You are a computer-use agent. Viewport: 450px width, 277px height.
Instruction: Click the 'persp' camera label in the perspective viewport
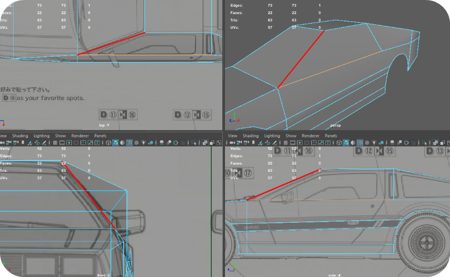pyautogui.click(x=335, y=125)
